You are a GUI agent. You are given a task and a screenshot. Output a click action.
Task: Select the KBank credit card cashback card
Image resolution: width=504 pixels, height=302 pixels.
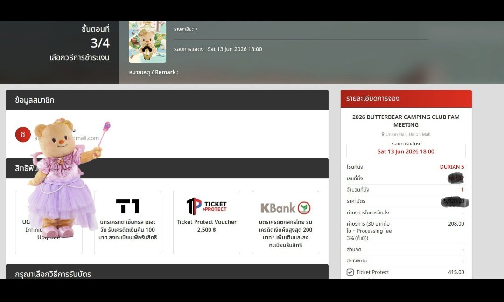(x=286, y=222)
